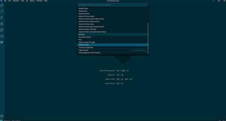The image size is (226, 121).
Task: Open the Live Share activity bar icon
Action: (2, 42)
